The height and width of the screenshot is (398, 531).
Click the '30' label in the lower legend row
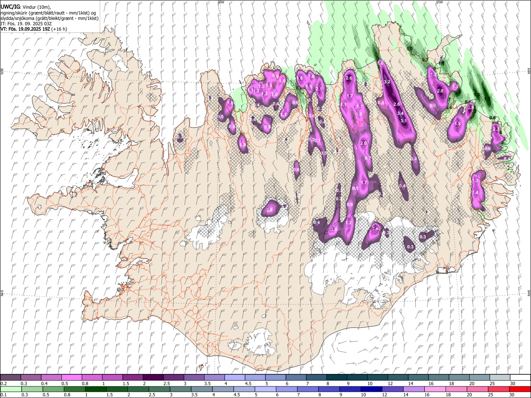click(512, 395)
